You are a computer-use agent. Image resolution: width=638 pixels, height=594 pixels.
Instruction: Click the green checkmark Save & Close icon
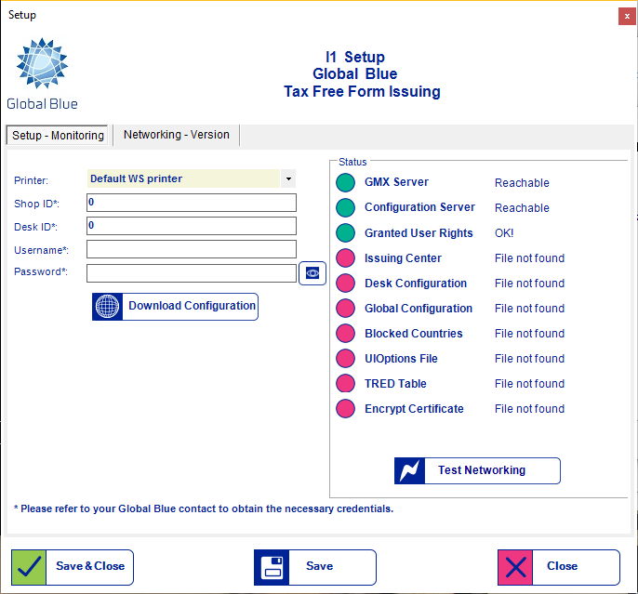coord(29,567)
